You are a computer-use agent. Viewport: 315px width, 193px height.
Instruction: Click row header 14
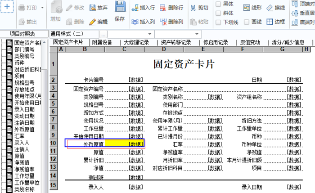click(53, 175)
